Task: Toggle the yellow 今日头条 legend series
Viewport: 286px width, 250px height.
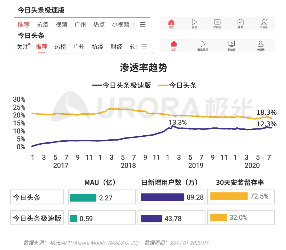Action: point(178,85)
